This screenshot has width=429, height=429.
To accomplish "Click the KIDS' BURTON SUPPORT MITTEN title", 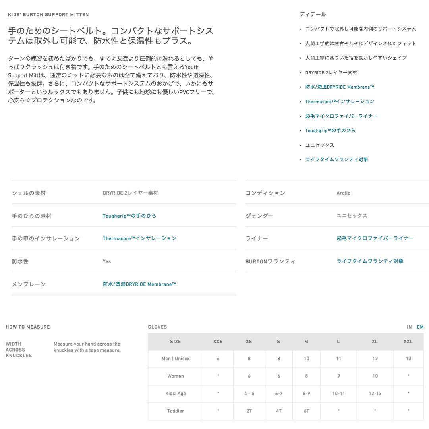I will pos(48,15).
